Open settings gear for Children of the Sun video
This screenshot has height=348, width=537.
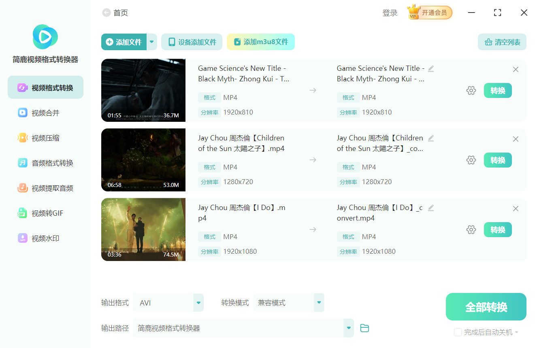tap(471, 160)
